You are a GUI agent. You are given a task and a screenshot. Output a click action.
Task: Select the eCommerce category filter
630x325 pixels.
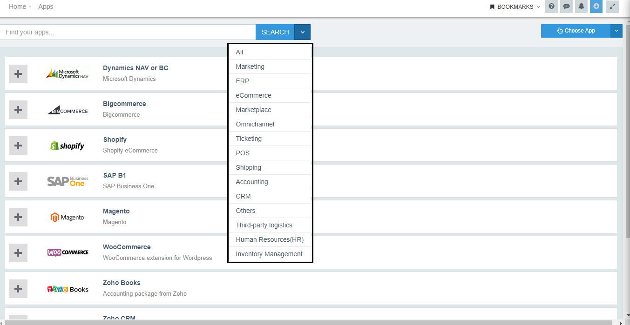pos(253,95)
